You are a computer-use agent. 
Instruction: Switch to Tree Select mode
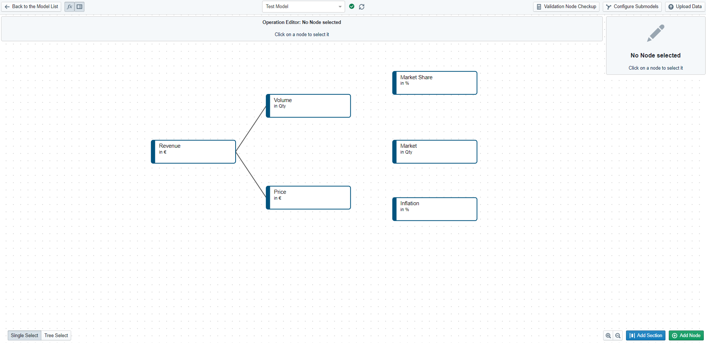[56, 335]
